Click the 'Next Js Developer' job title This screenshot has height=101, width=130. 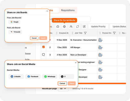click(x=78, y=55)
